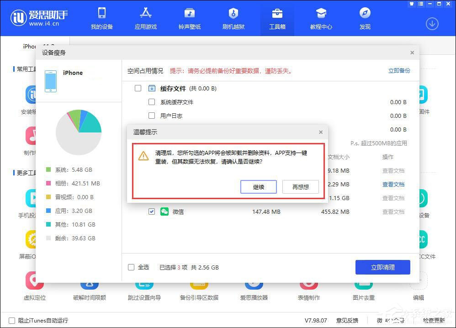This screenshot has width=456, height=328.
Task: Open the 表情制作 tool
Action: pyautogui.click(x=308, y=288)
